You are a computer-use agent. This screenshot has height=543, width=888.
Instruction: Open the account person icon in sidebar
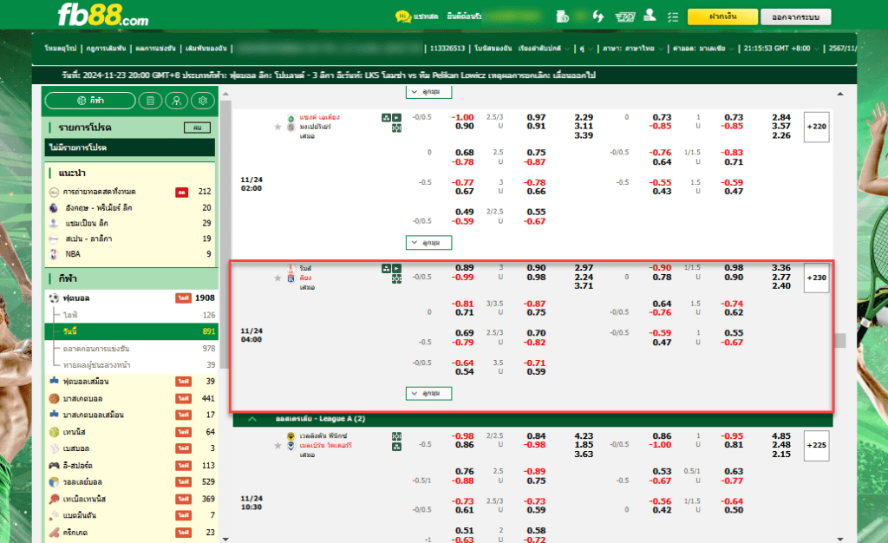pos(177,101)
